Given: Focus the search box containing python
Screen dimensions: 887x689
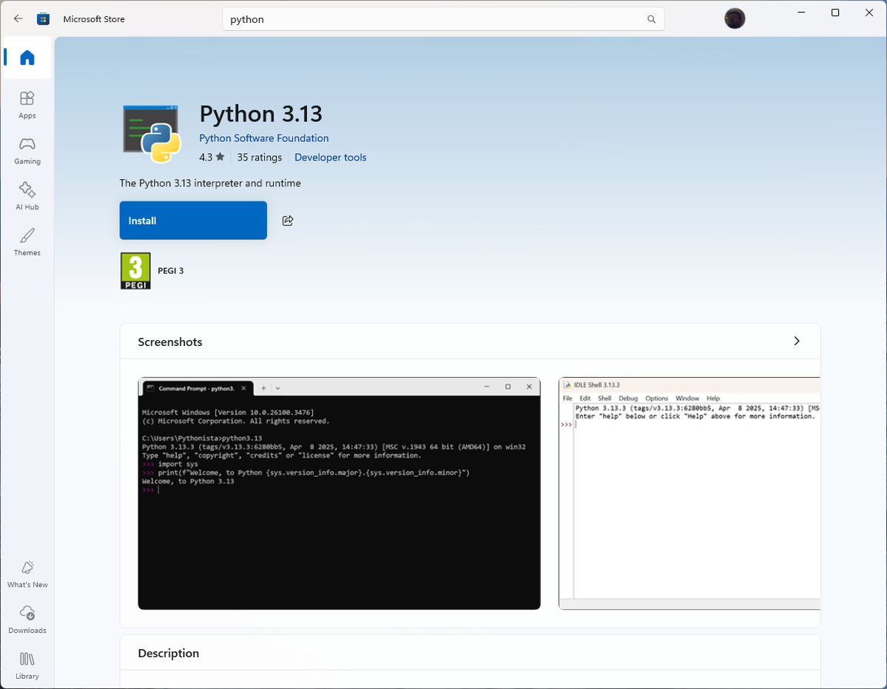Looking at the screenshot, I should click(x=443, y=19).
